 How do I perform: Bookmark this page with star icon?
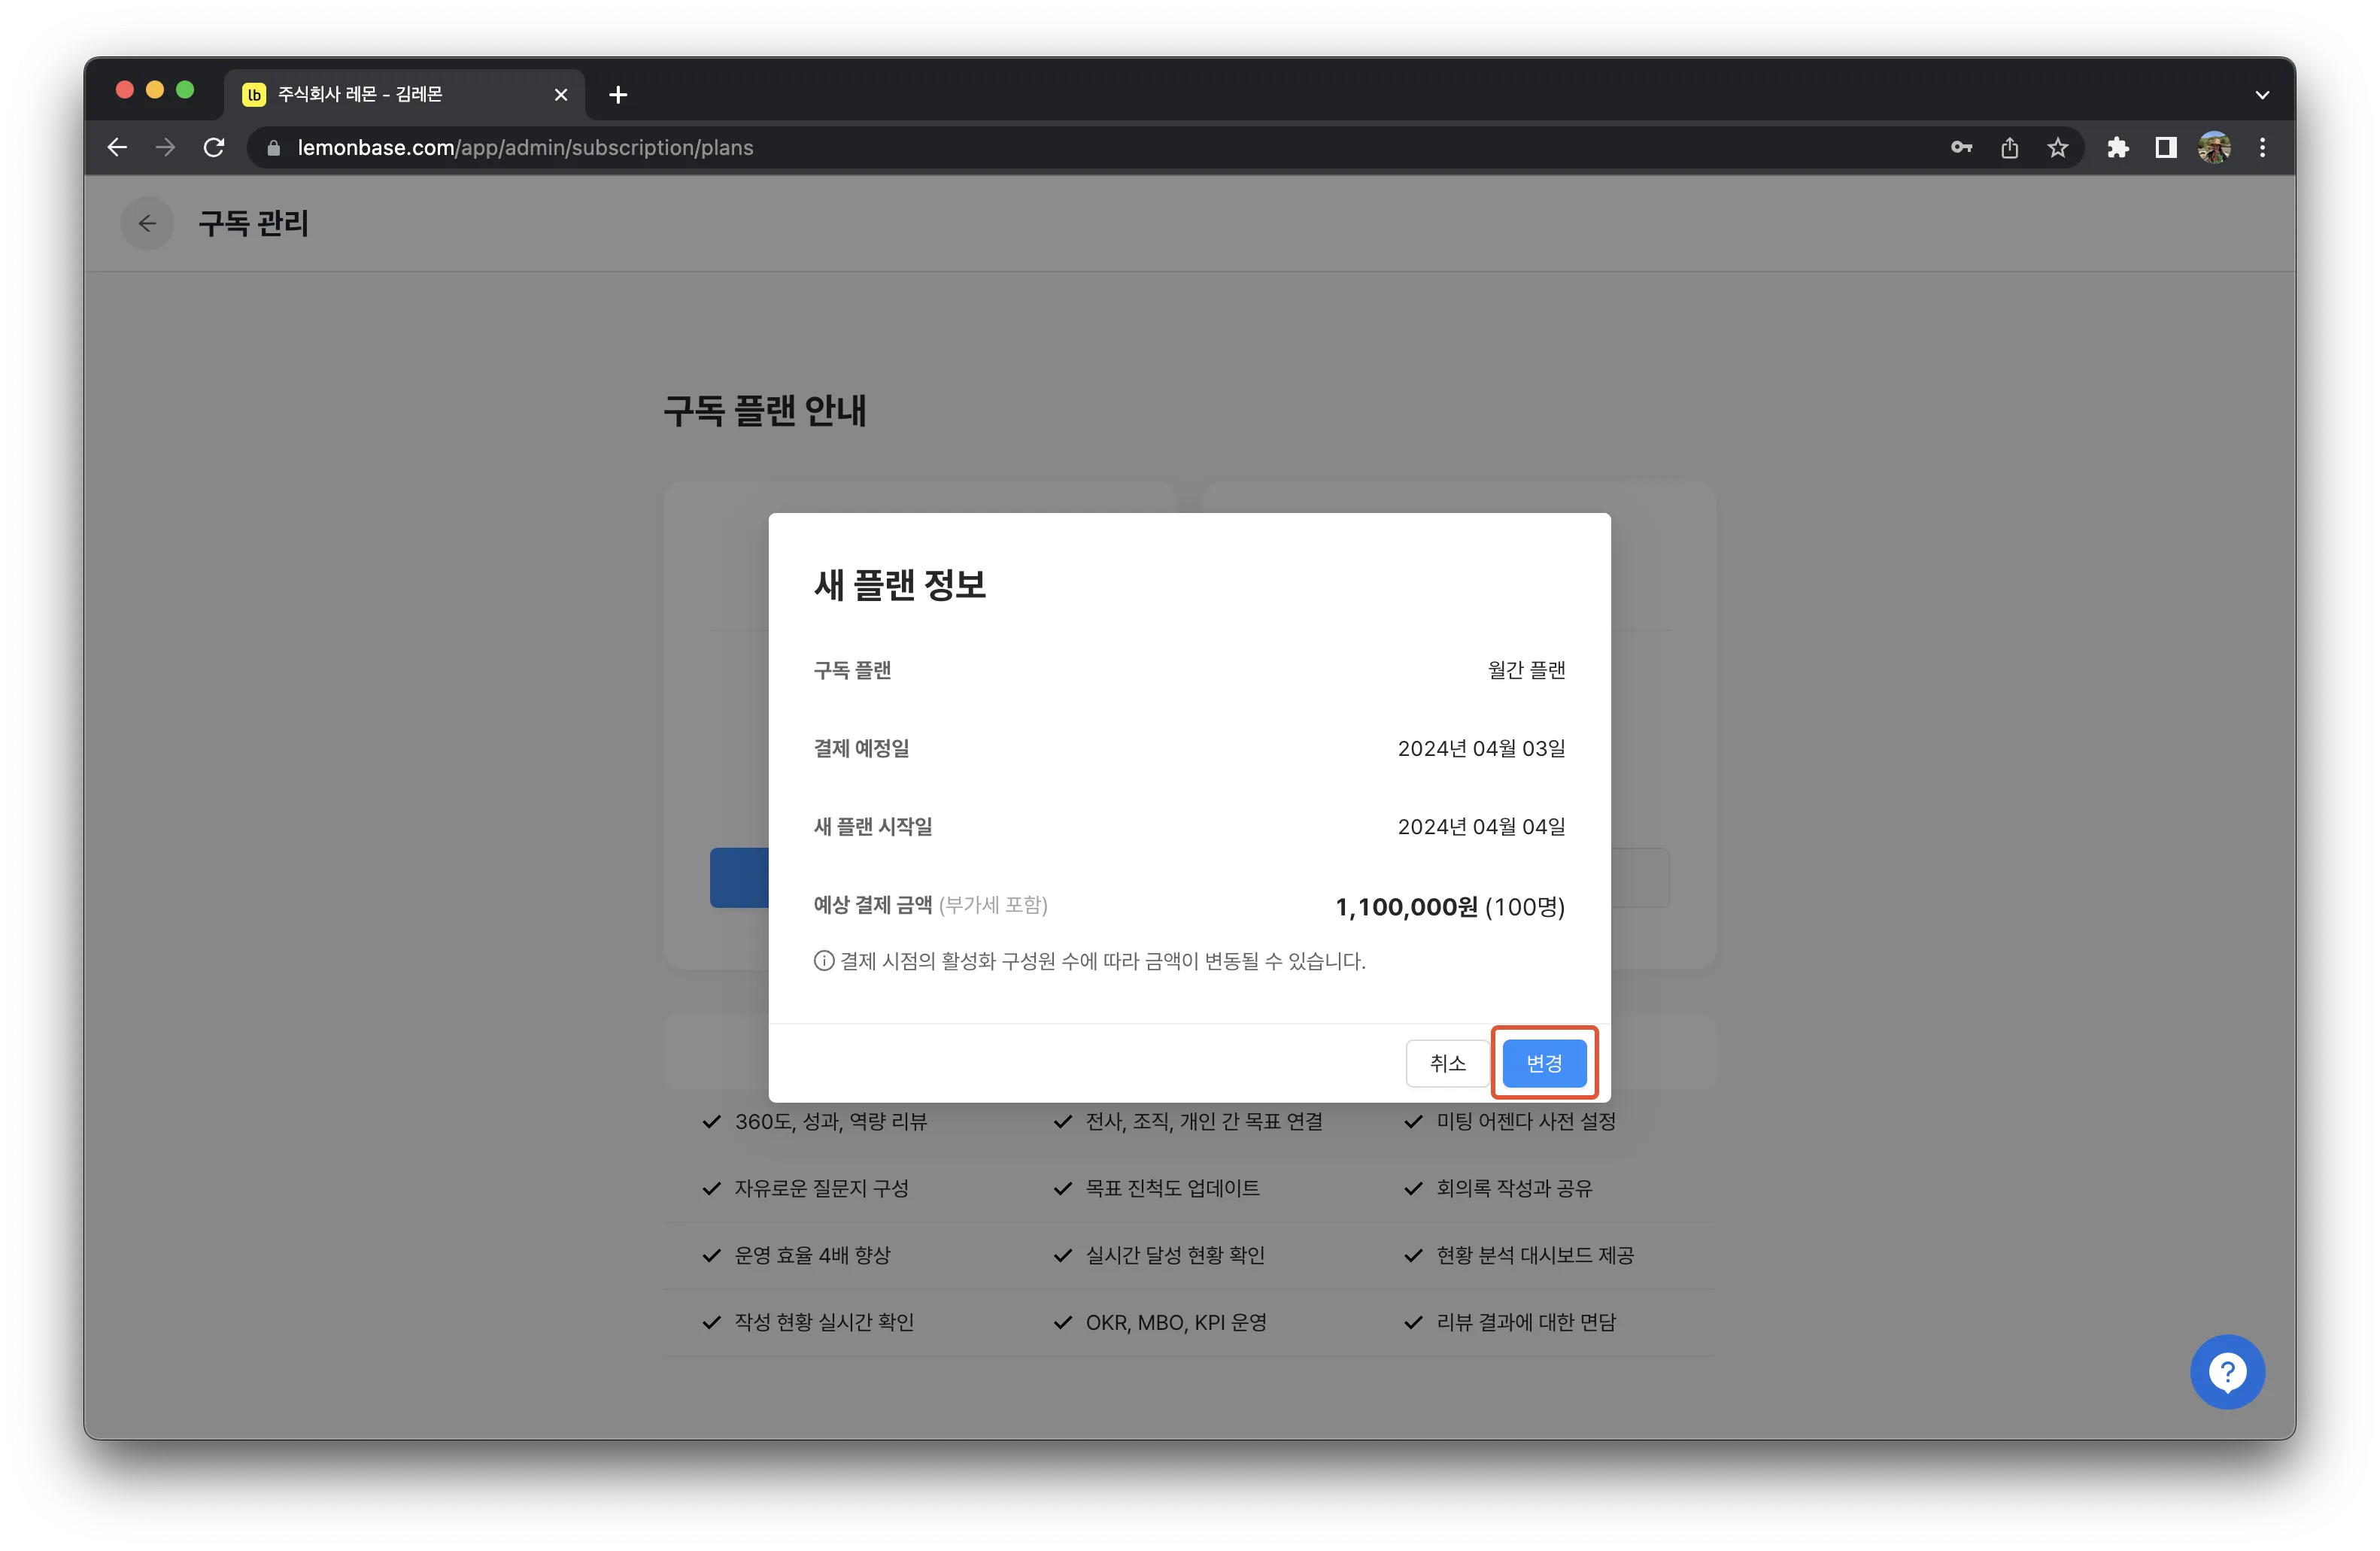tap(2057, 148)
